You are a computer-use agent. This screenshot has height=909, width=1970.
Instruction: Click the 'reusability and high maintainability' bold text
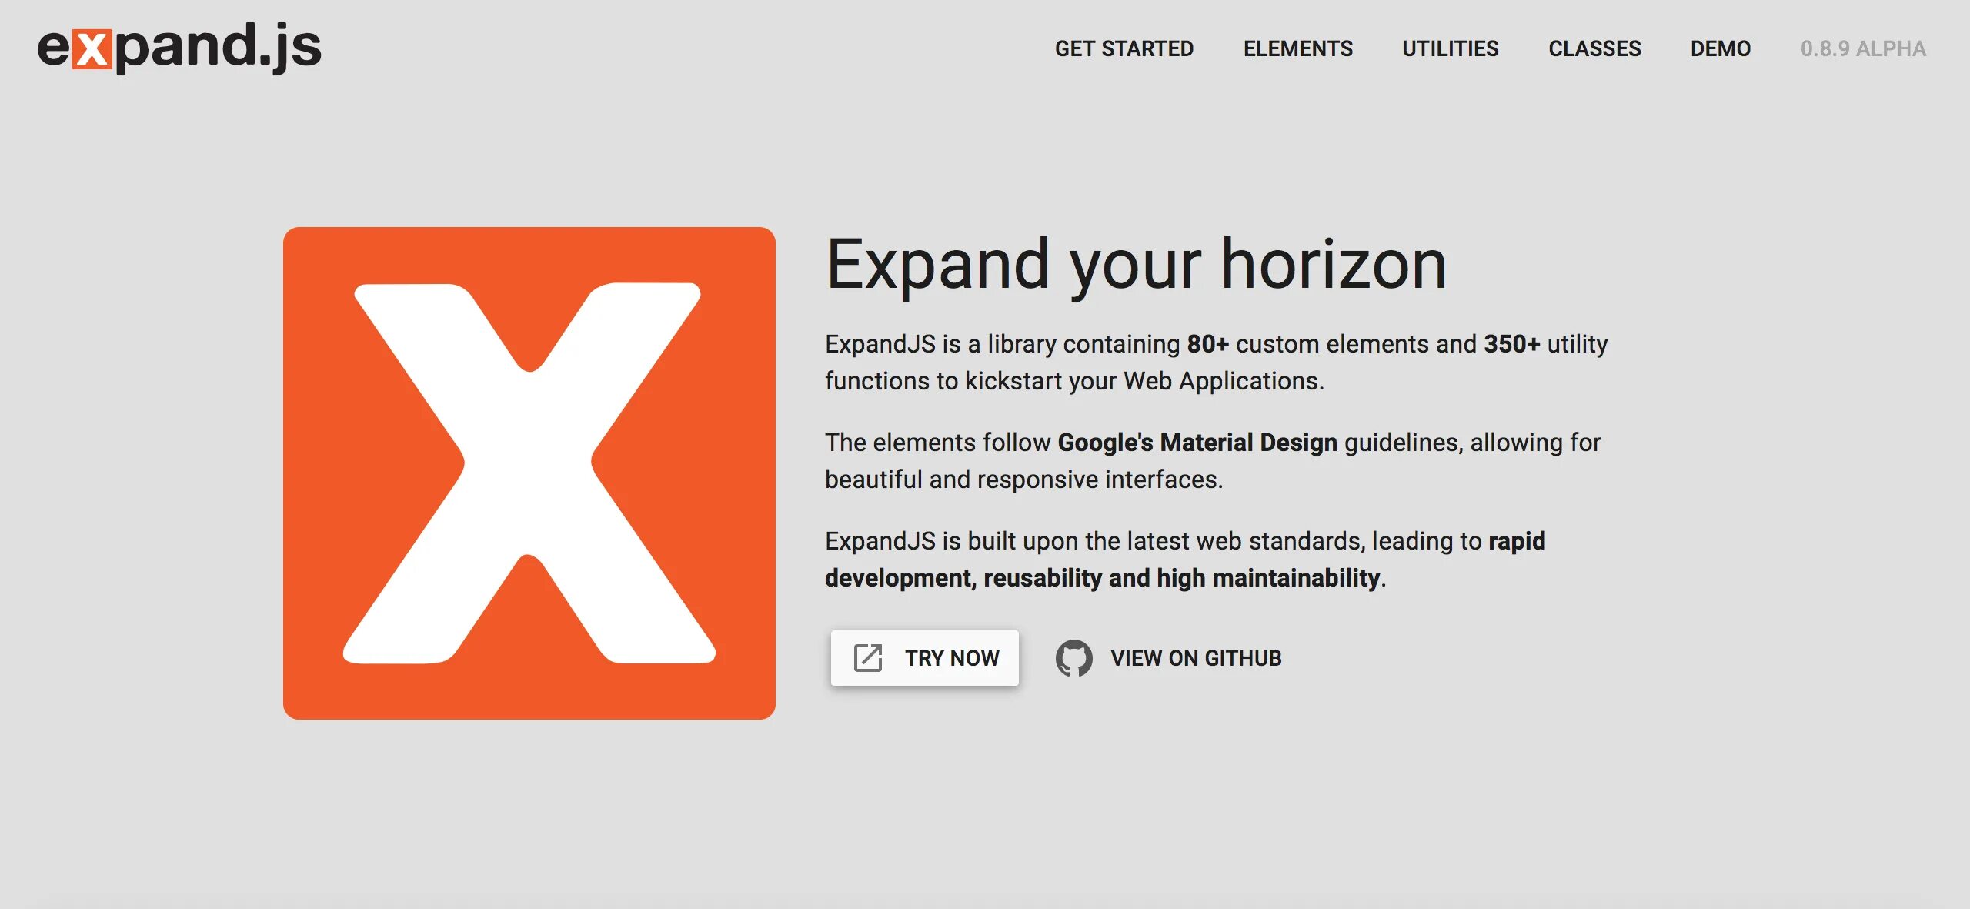pos(1181,578)
